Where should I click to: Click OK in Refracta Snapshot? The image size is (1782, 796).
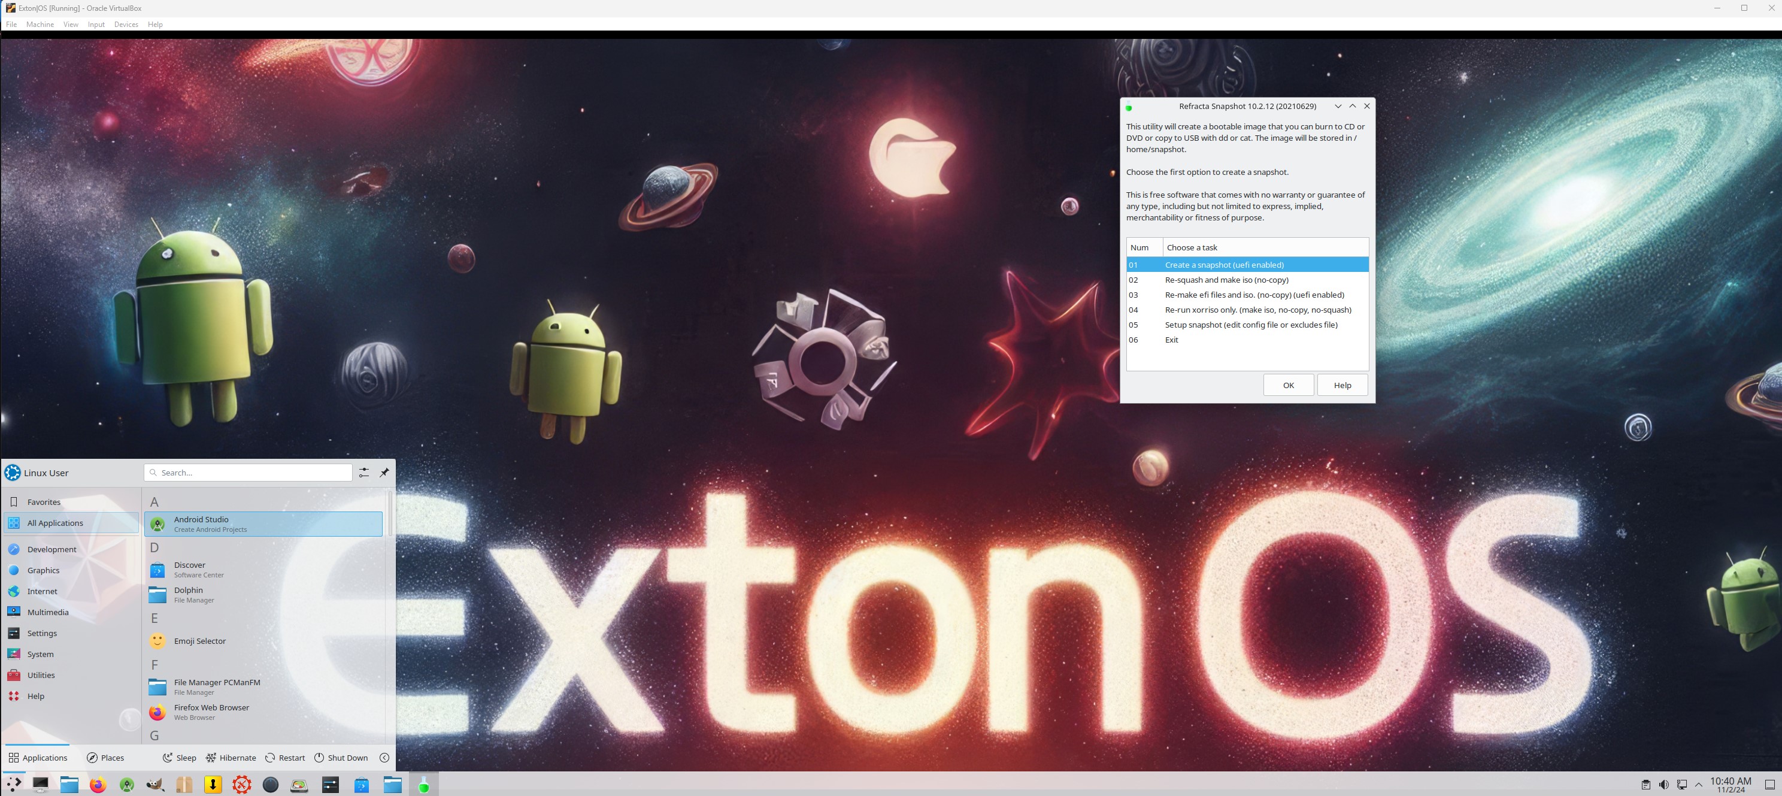point(1288,386)
